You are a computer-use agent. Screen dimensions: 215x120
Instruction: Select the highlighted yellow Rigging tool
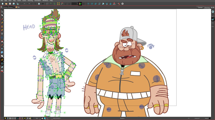pos(2,60)
